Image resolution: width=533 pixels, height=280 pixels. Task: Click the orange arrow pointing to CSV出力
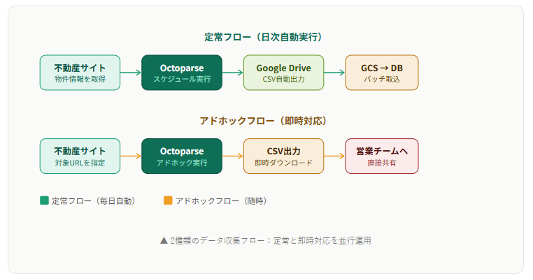(x=233, y=156)
